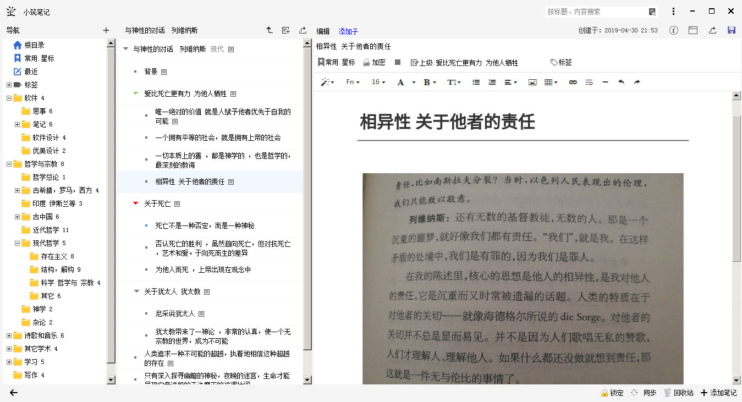Toggle 锁定 lock in status bar
742x402 pixels.
(x=612, y=393)
